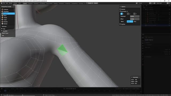
Task: Open the Window menu
Action: (15, 3)
